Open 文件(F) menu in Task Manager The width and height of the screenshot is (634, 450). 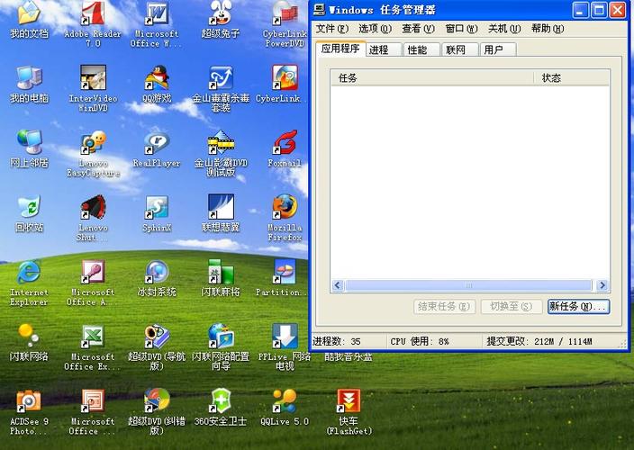point(331,29)
